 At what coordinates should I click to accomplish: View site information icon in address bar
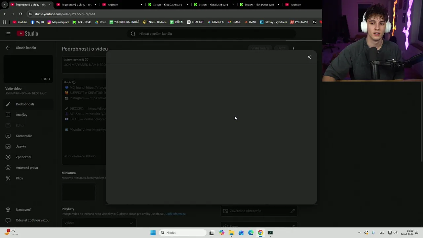tap(30, 14)
